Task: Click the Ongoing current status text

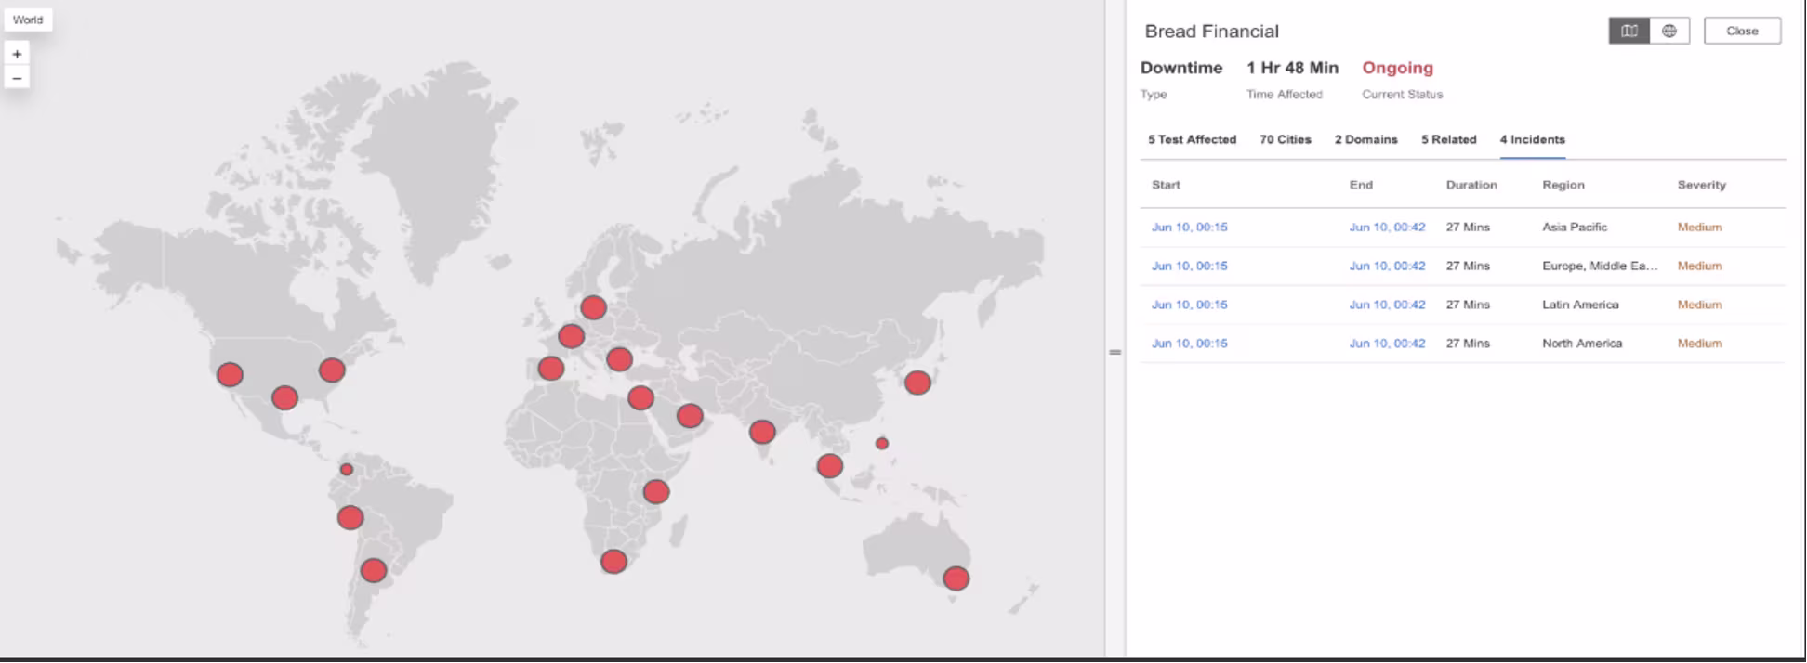Action: pyautogui.click(x=1397, y=68)
